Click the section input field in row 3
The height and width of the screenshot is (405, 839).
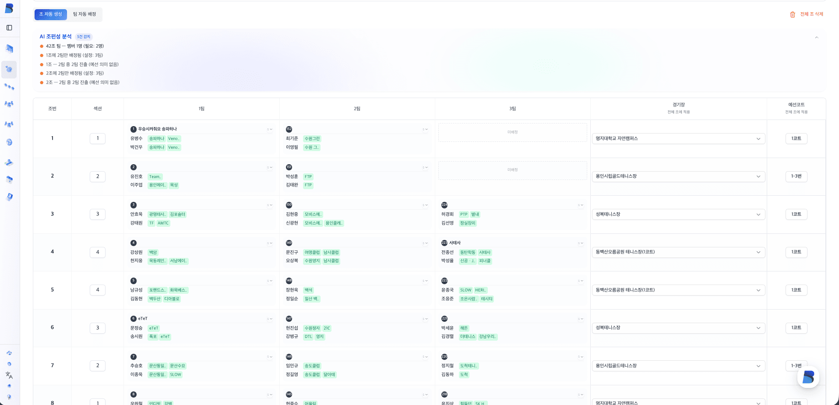[98, 214]
